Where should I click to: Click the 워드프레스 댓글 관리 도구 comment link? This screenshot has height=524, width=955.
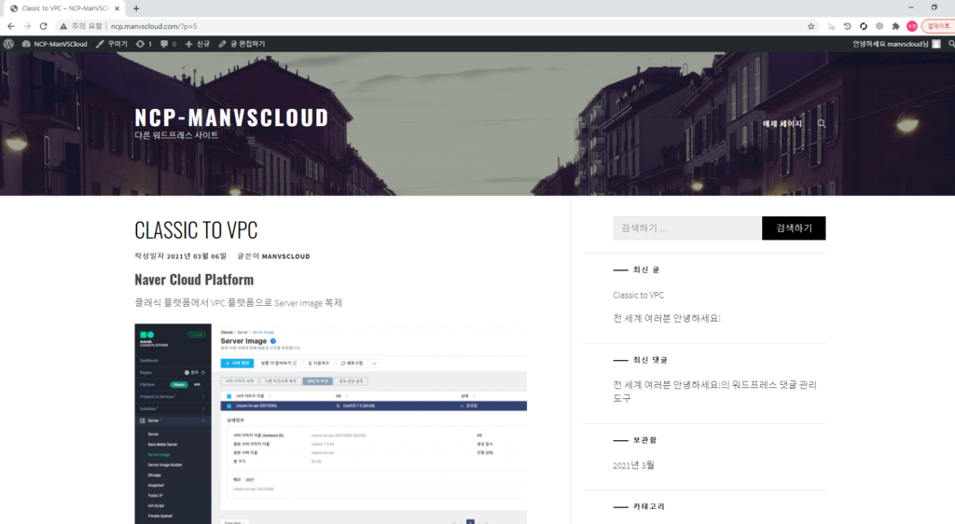(714, 392)
